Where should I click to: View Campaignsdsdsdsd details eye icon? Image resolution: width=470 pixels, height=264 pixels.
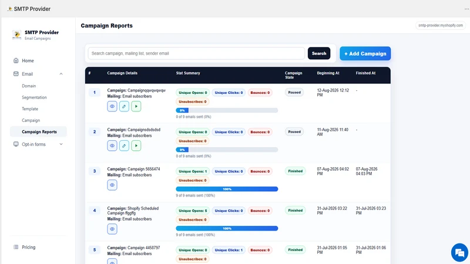click(112, 145)
